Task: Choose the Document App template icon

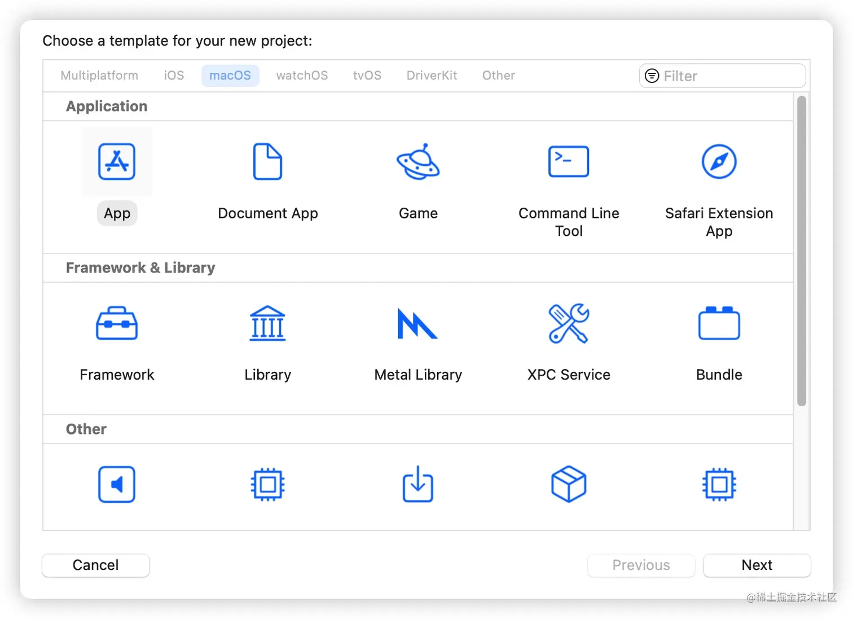Action: 267,161
